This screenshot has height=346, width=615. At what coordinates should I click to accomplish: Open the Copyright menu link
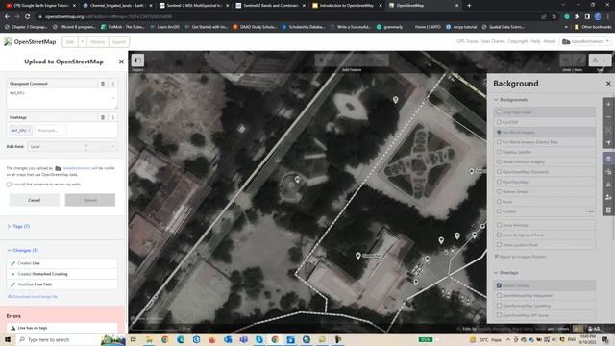(518, 41)
